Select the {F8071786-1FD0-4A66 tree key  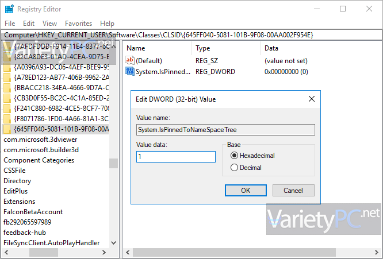coord(62,119)
